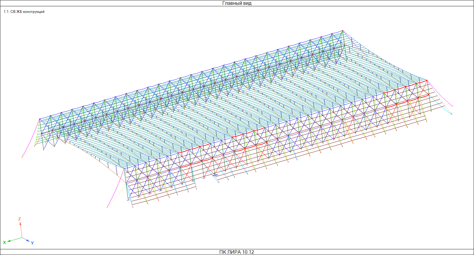Click the blue Y axis arrowhead
This screenshot has width=474, height=255.
click(28, 241)
